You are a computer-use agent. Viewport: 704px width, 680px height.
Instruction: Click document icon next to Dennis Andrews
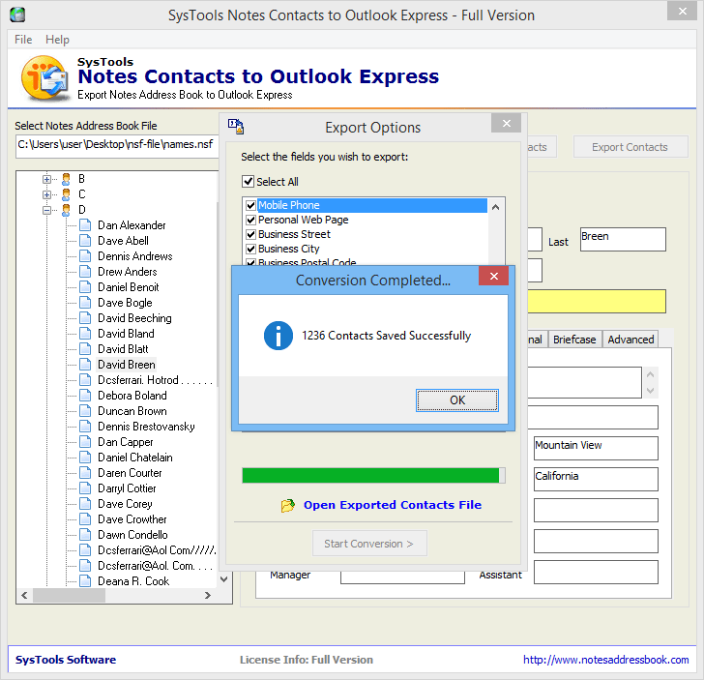(85, 256)
